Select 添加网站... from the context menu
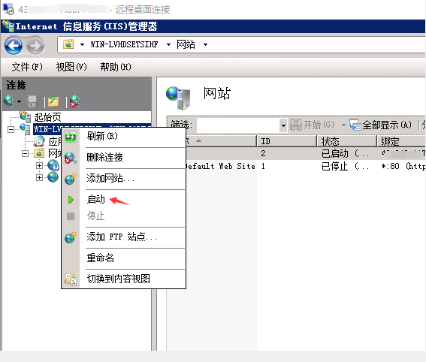Image resolution: width=426 pixels, height=362 pixels. tap(110, 179)
